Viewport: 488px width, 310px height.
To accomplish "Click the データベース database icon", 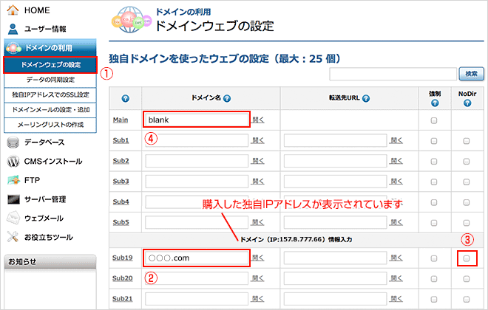I will pyautogui.click(x=14, y=142).
